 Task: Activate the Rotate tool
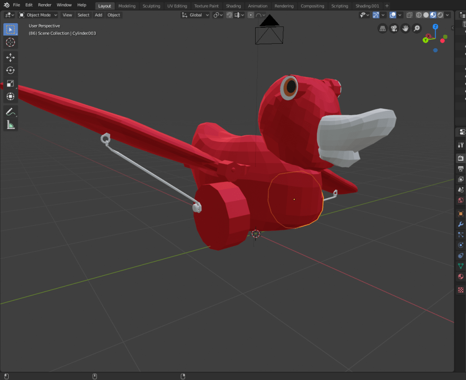point(10,71)
